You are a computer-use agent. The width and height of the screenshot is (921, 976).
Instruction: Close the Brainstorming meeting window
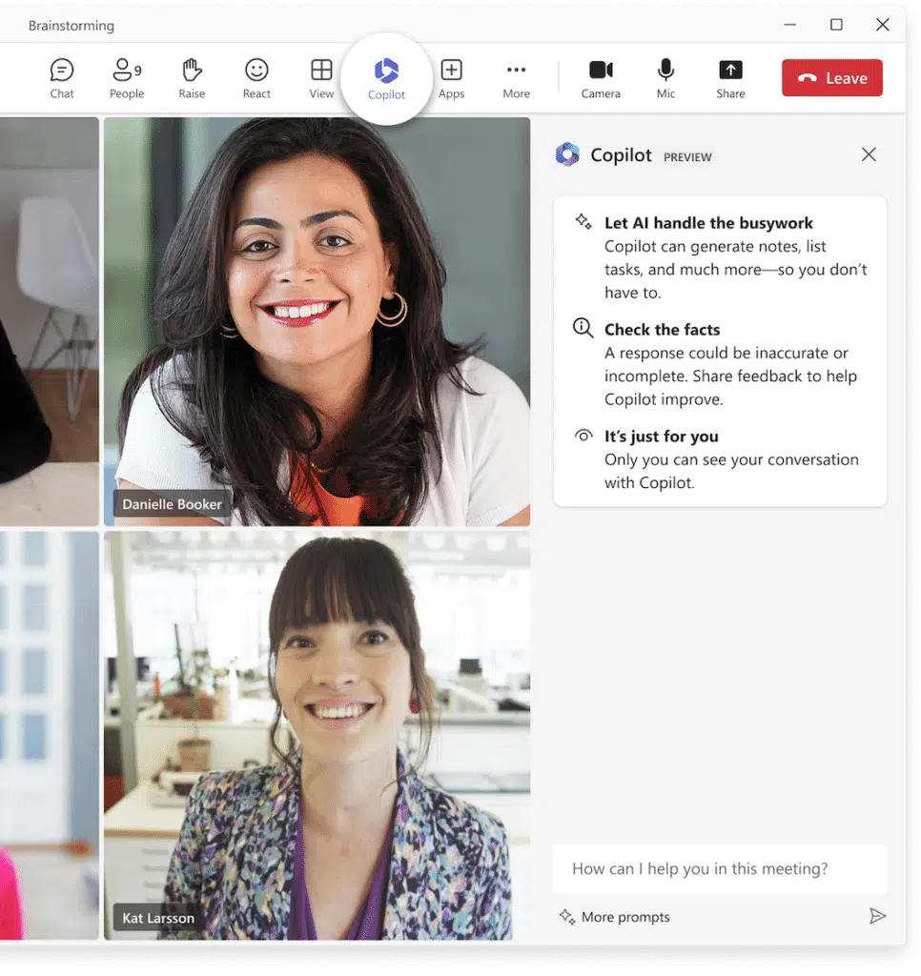[883, 24]
